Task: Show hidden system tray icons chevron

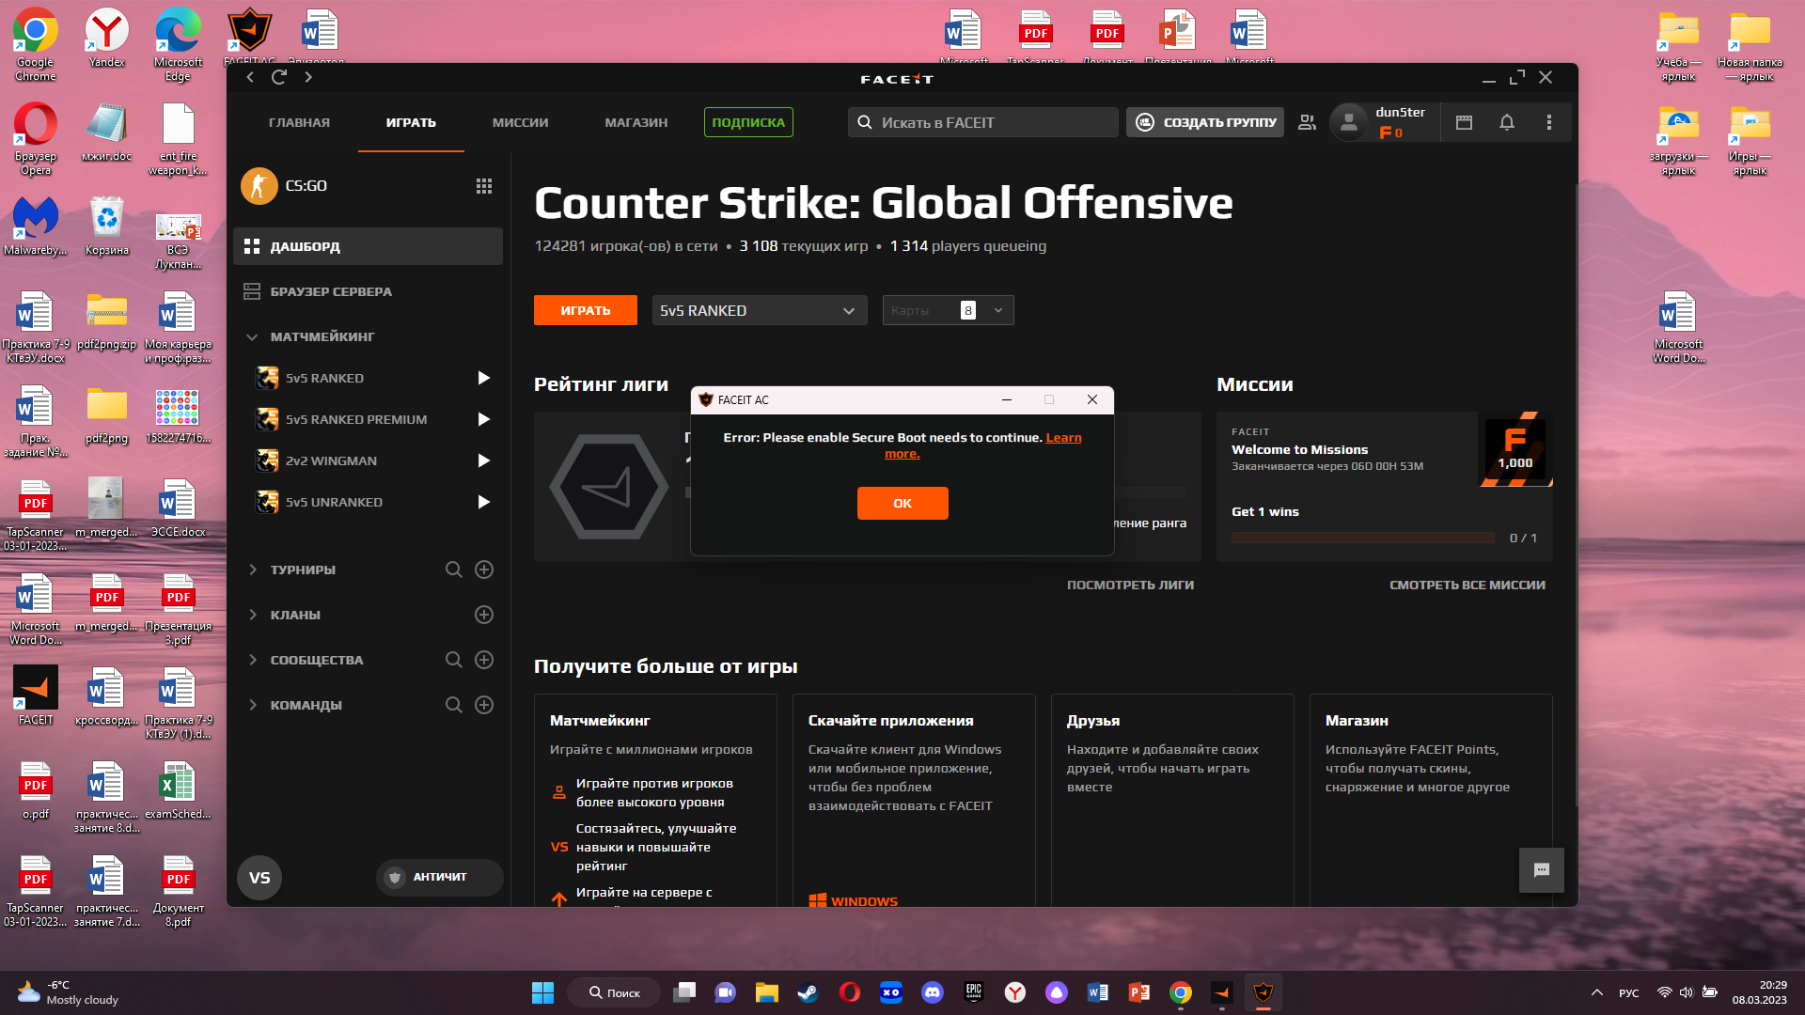Action: click(1597, 992)
